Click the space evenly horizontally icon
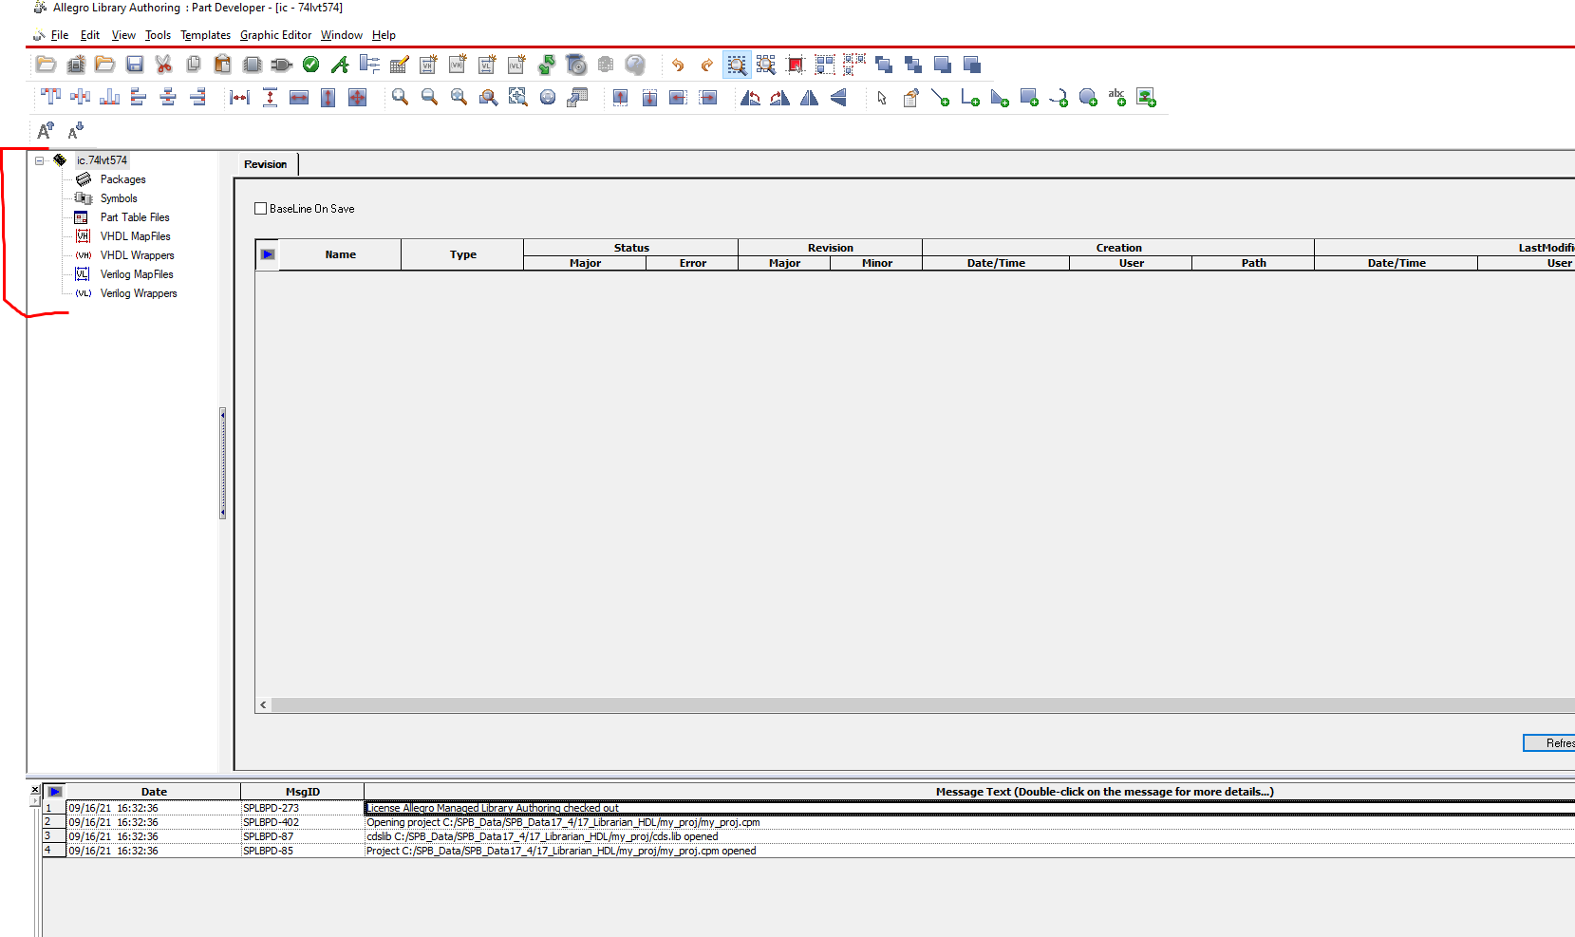Viewport: 1575px width, 937px height. (240, 97)
